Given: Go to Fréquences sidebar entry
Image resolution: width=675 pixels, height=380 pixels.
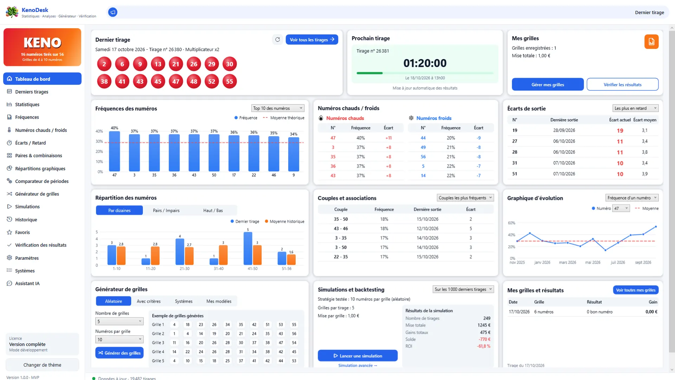Looking at the screenshot, I should (x=42, y=117).
